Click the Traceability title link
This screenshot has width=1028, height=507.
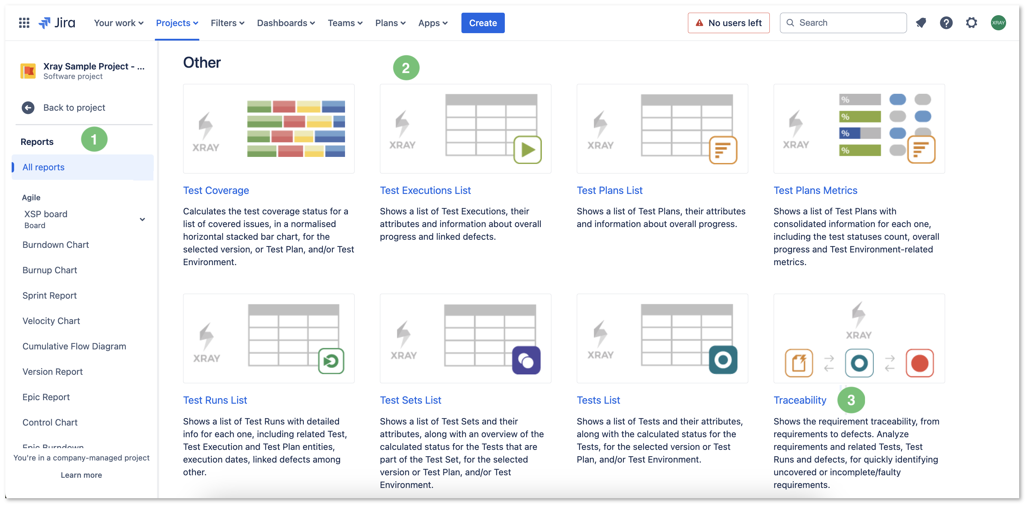[x=800, y=401]
